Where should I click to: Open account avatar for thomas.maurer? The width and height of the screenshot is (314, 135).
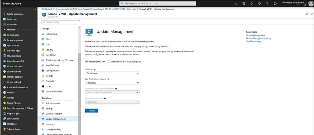tap(311, 3)
